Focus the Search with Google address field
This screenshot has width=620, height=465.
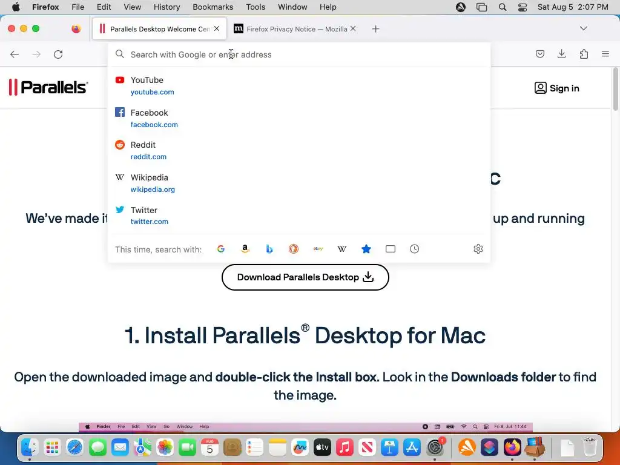(x=299, y=54)
